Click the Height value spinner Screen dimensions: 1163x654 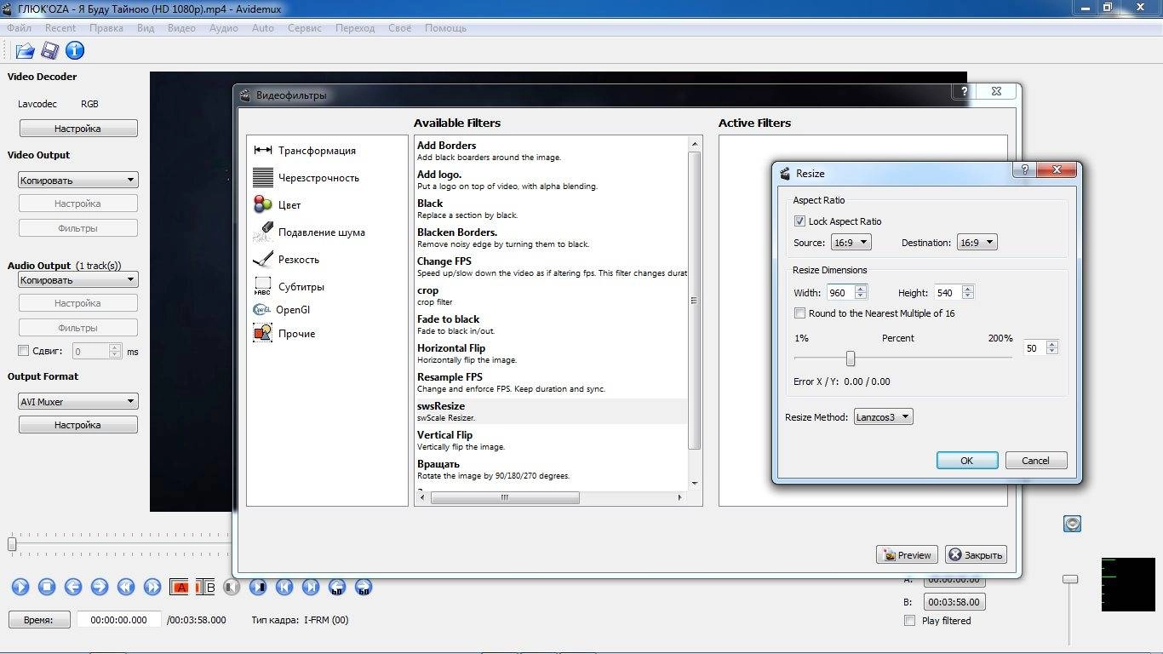click(954, 293)
